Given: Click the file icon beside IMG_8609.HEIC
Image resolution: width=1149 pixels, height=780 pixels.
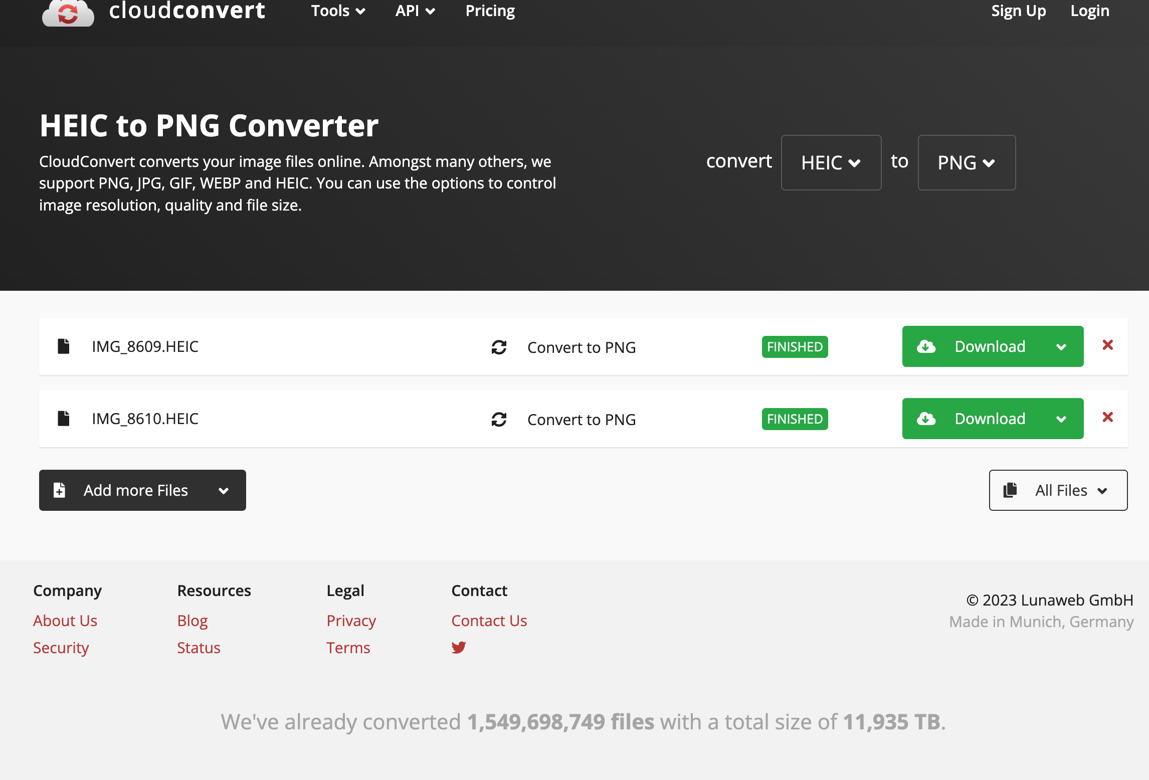Looking at the screenshot, I should (64, 346).
